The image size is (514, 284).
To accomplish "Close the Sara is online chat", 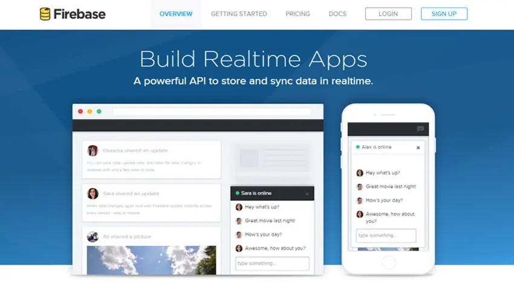I will tap(307, 193).
